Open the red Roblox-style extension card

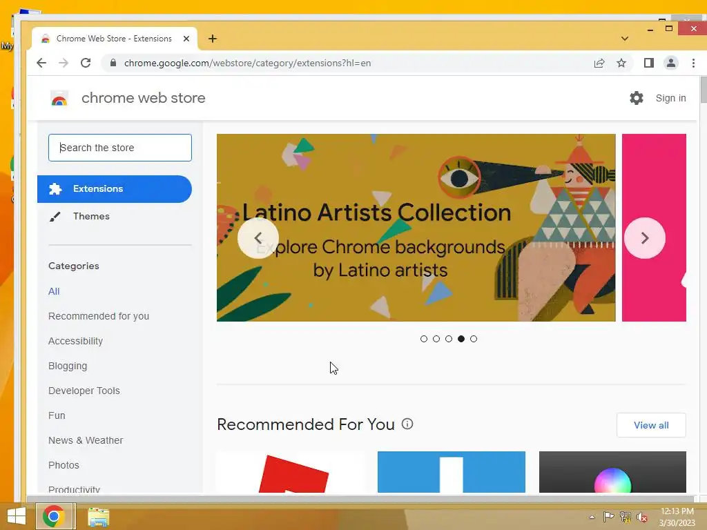pos(291,472)
